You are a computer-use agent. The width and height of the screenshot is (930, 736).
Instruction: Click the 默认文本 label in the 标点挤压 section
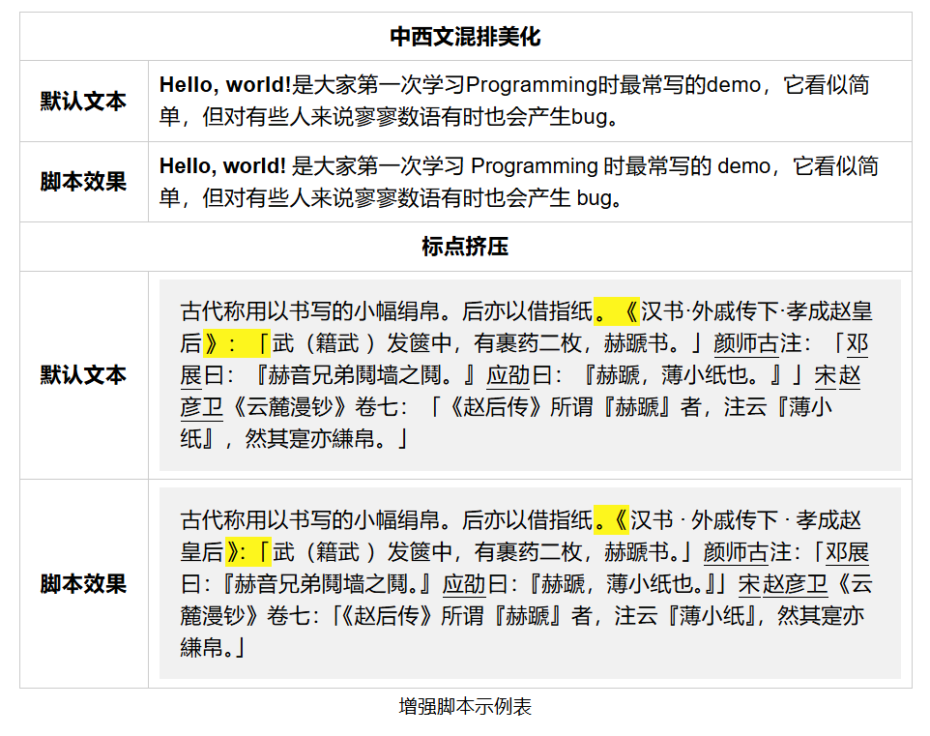[83, 375]
